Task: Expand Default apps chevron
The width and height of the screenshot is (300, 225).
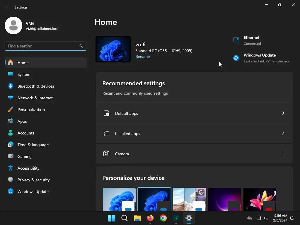Action: click(x=283, y=113)
